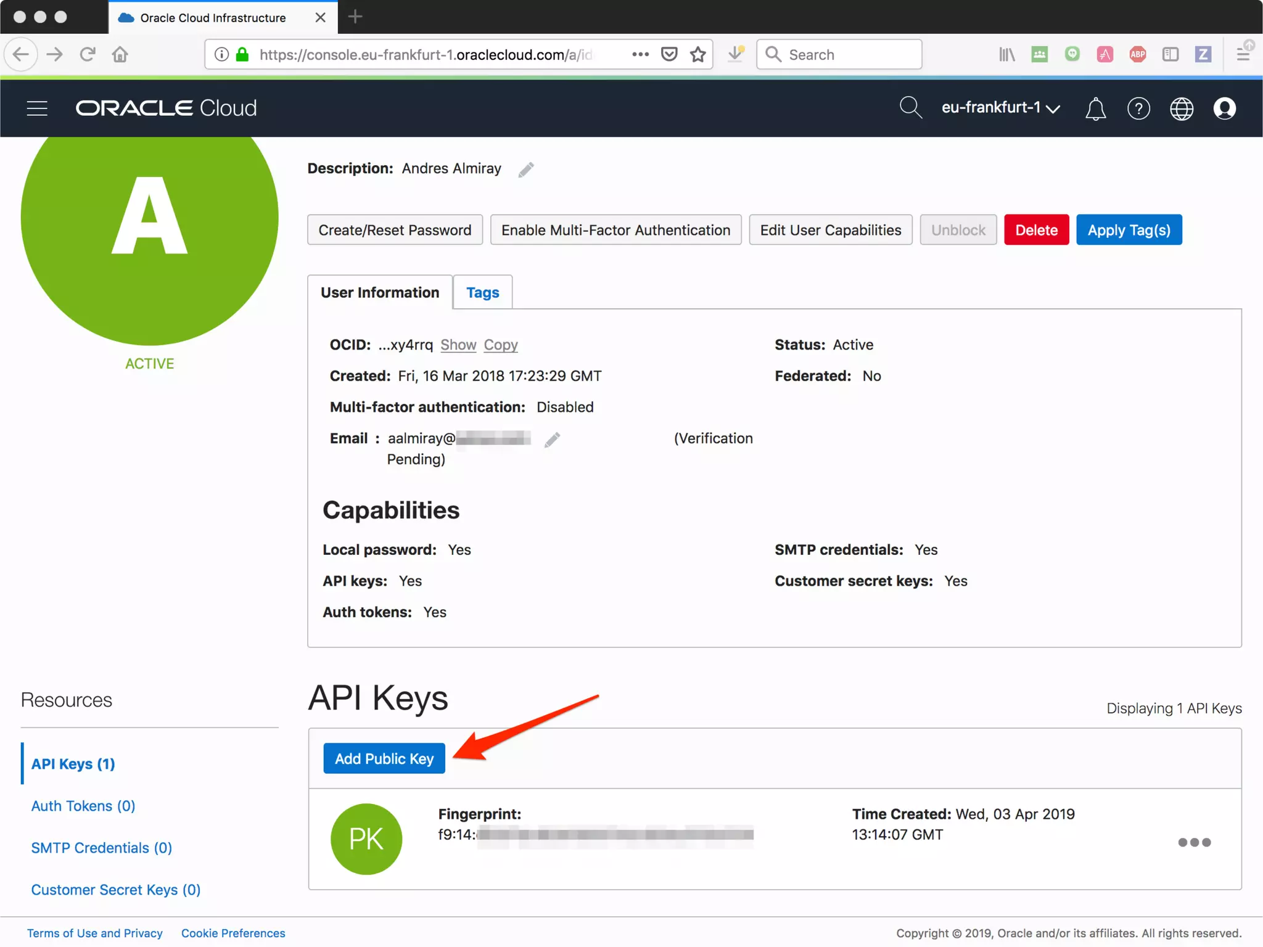The height and width of the screenshot is (947, 1263).
Task: Open the address bar page actions ellipsis
Action: (641, 54)
